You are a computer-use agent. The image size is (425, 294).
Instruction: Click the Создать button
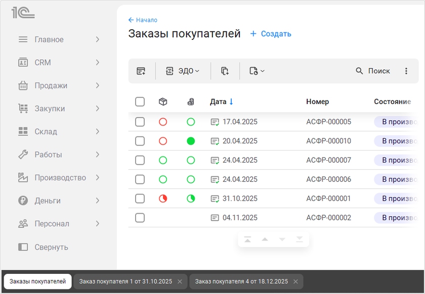point(271,34)
